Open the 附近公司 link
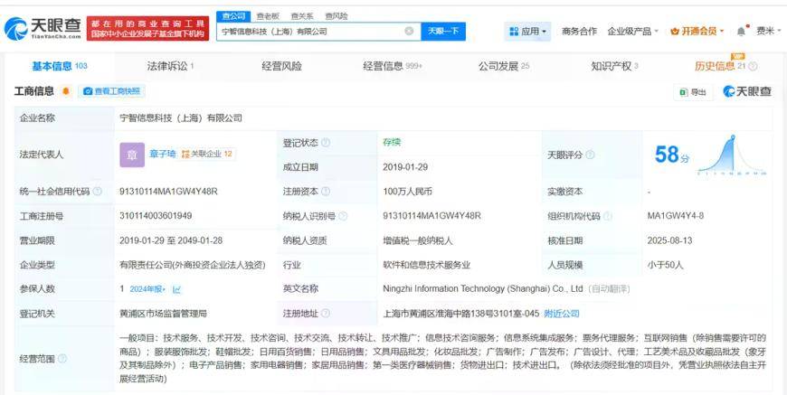Image resolution: width=787 pixels, height=395 pixels. pos(562,314)
